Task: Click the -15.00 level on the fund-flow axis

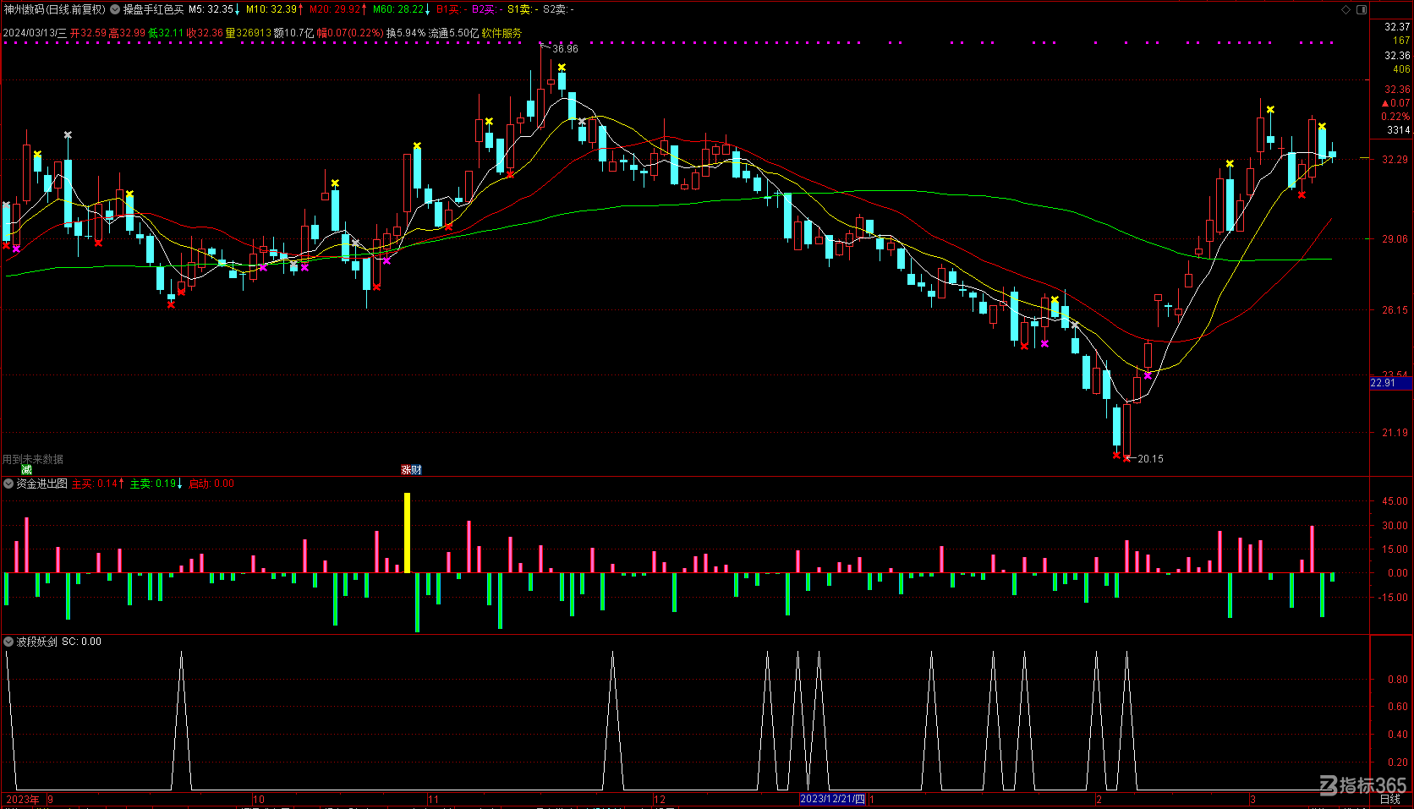Action: click(1394, 598)
